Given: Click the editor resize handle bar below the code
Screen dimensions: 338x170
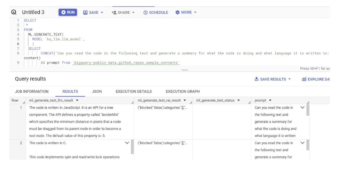Looking at the screenshot, I should point(184,70).
